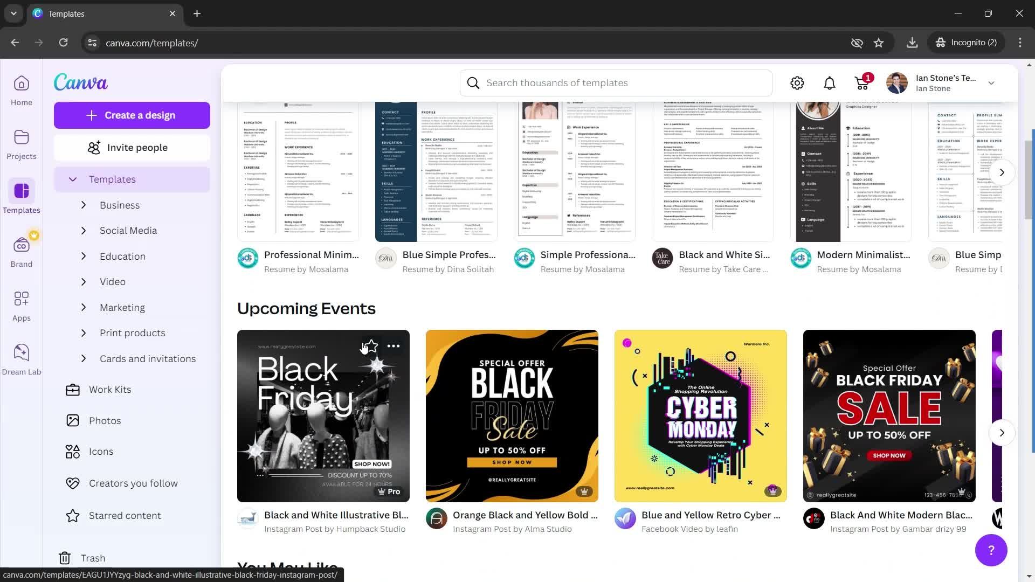This screenshot has width=1035, height=582.
Task: Click Alma Studio creator avatar
Action: [x=437, y=518]
